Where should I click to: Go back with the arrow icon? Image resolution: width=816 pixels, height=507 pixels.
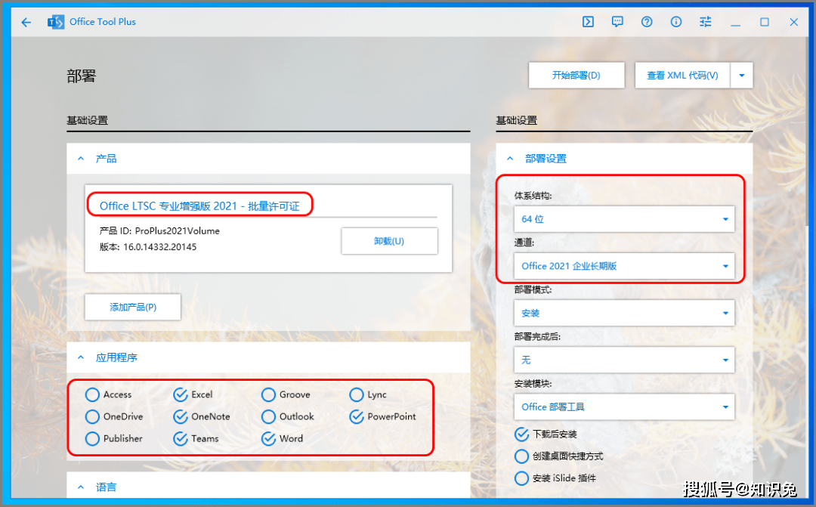[x=26, y=22]
